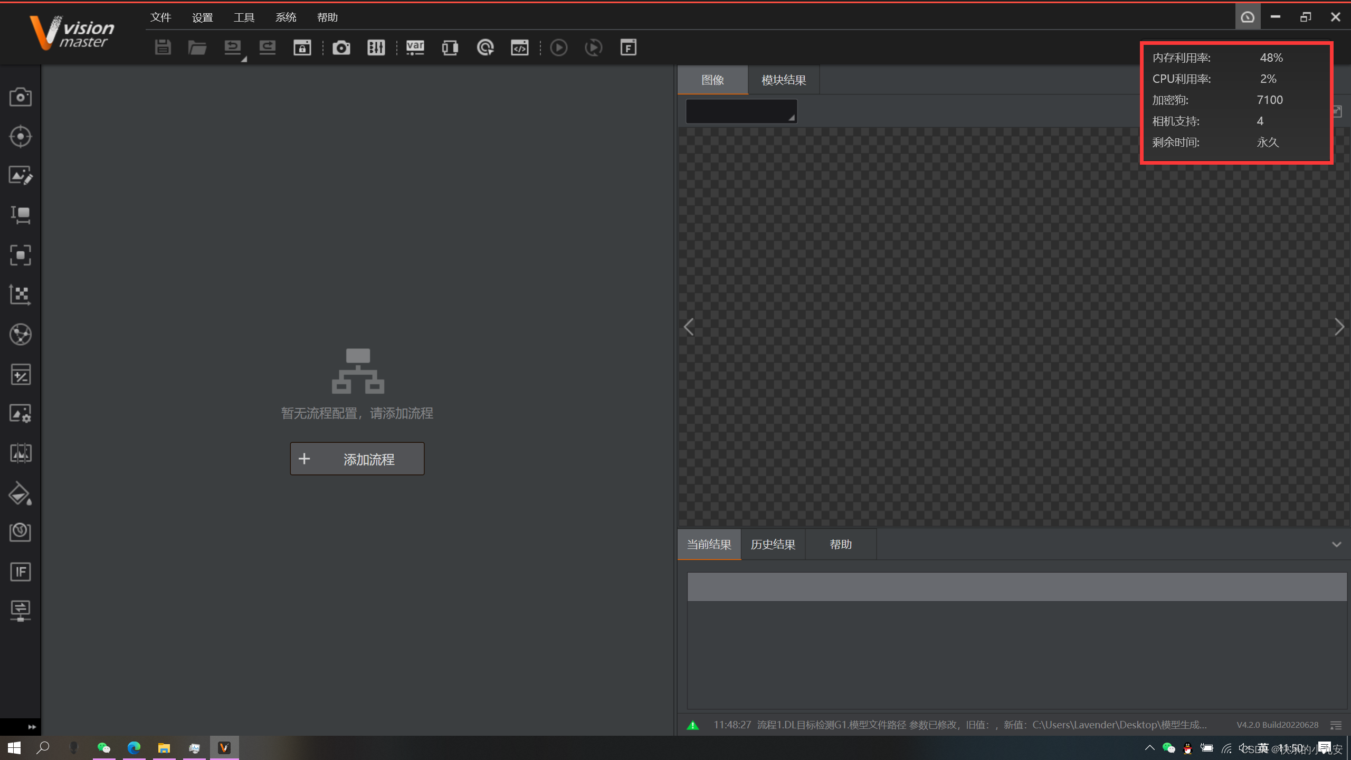Open the positioning tools category
The image size is (1351, 760).
point(21,136)
